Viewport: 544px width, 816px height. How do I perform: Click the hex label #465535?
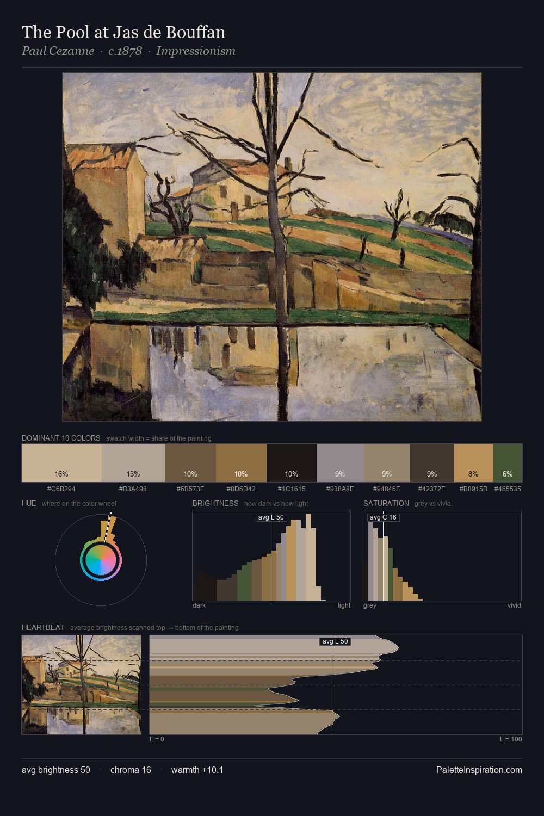pos(508,489)
